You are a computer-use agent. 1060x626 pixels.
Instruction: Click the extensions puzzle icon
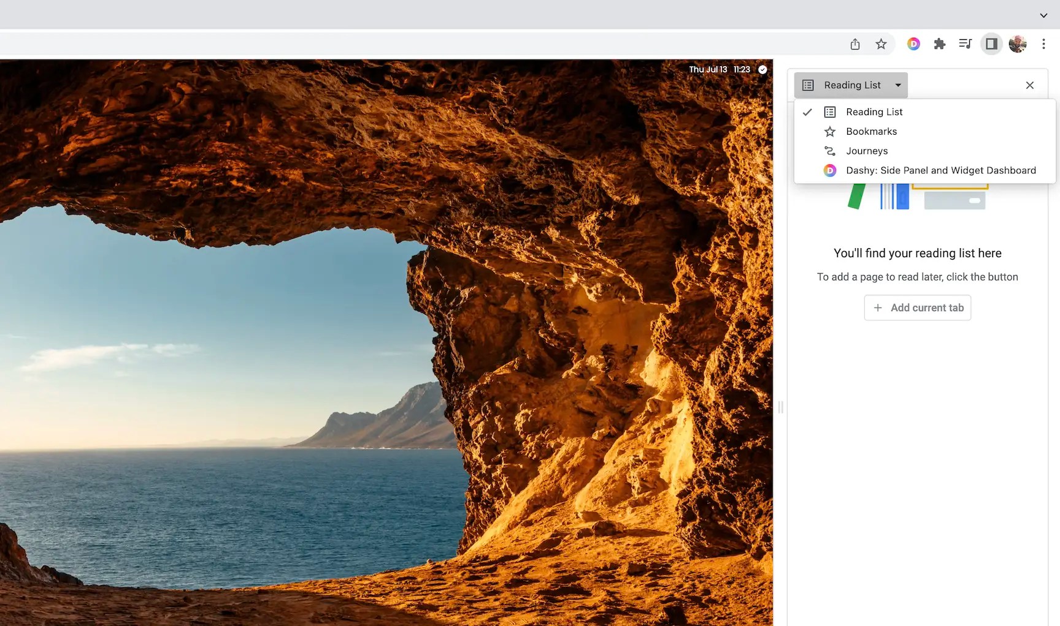940,43
